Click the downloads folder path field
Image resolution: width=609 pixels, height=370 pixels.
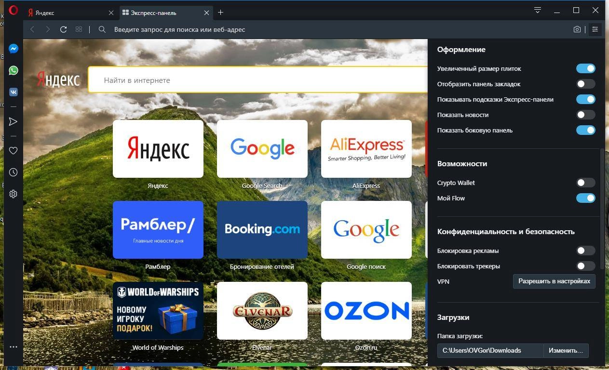pyautogui.click(x=490, y=350)
